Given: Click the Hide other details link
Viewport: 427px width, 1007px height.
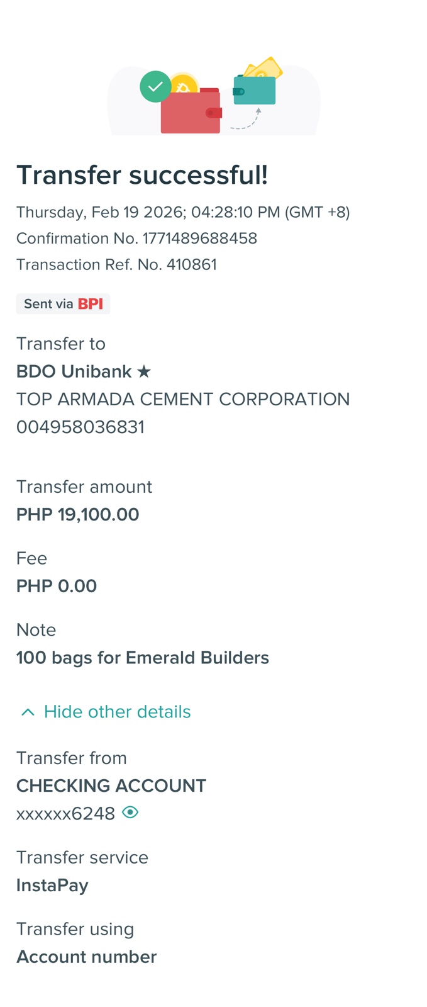Looking at the screenshot, I should click(x=117, y=712).
